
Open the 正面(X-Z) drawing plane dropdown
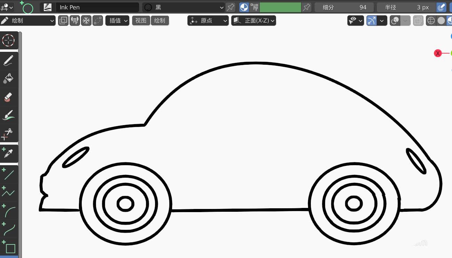pos(253,21)
